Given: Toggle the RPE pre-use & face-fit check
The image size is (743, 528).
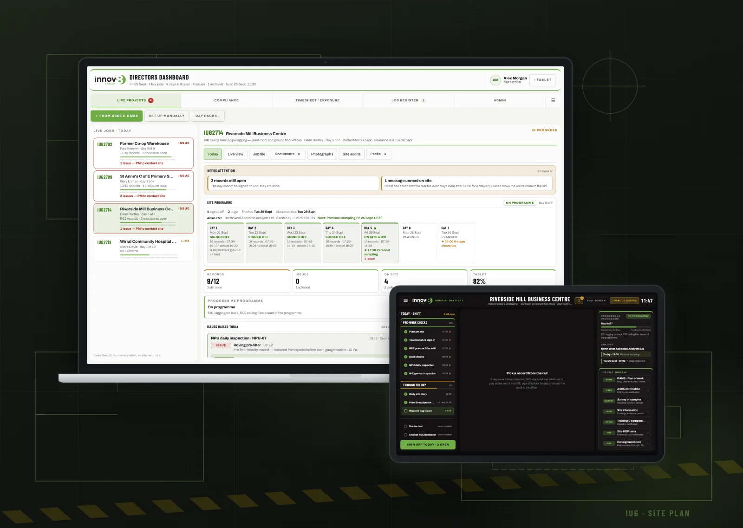Looking at the screenshot, I should [x=405, y=348].
